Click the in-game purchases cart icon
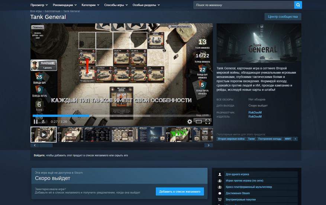Viewport: 326px width, 205px height. [220, 199]
